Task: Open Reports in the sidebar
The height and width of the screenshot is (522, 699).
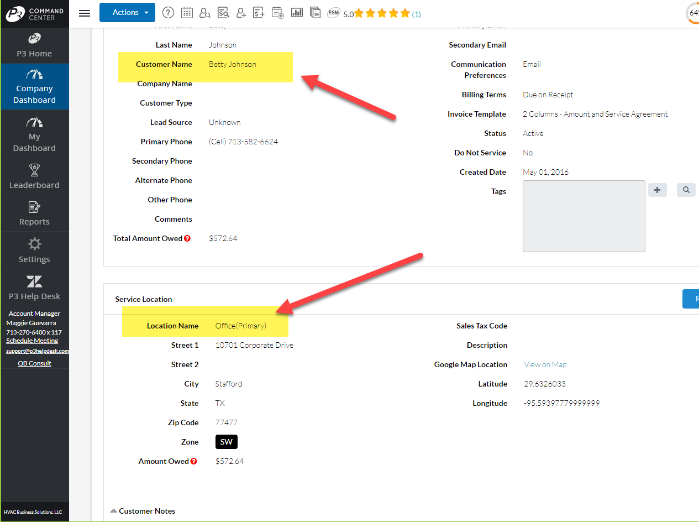Action: (34, 213)
